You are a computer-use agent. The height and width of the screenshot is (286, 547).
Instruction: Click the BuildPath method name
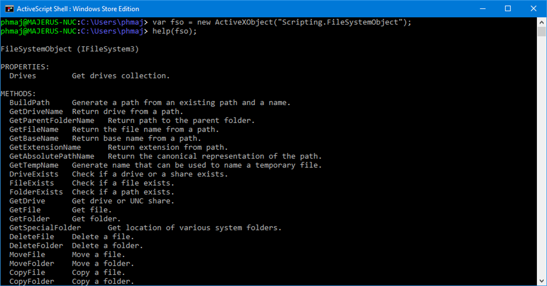[29, 103]
